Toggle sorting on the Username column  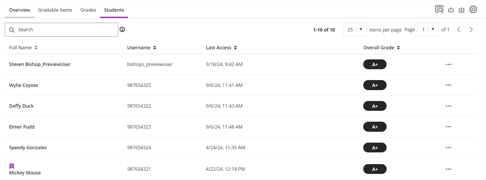coord(155,47)
